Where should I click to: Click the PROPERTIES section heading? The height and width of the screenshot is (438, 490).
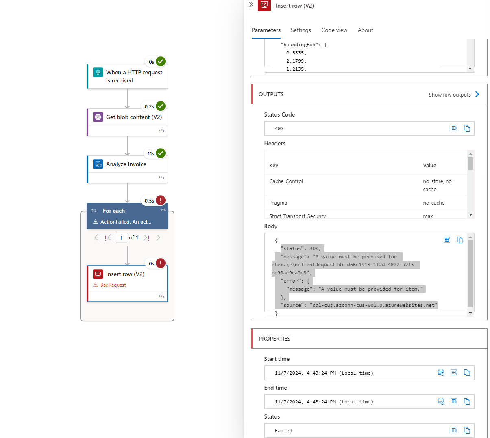(x=274, y=339)
